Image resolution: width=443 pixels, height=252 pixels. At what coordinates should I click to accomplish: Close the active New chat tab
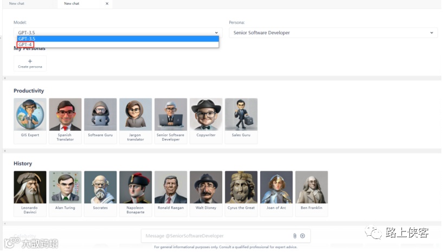[x=107, y=4]
